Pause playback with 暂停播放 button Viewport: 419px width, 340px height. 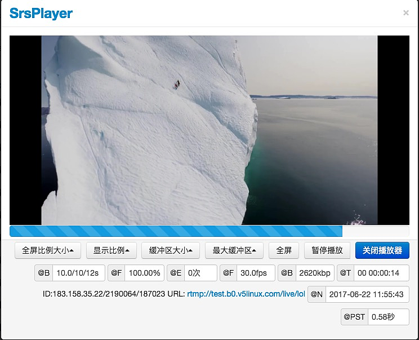click(327, 250)
